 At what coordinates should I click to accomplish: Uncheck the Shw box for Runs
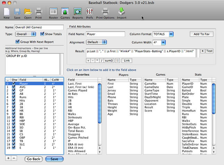coord(14,97)
